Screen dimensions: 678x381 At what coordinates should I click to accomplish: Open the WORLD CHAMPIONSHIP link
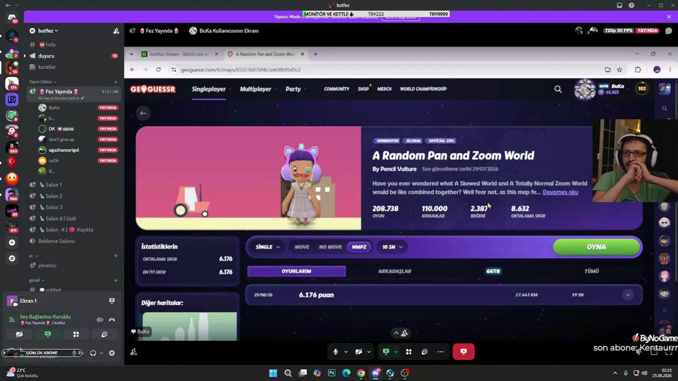423,89
